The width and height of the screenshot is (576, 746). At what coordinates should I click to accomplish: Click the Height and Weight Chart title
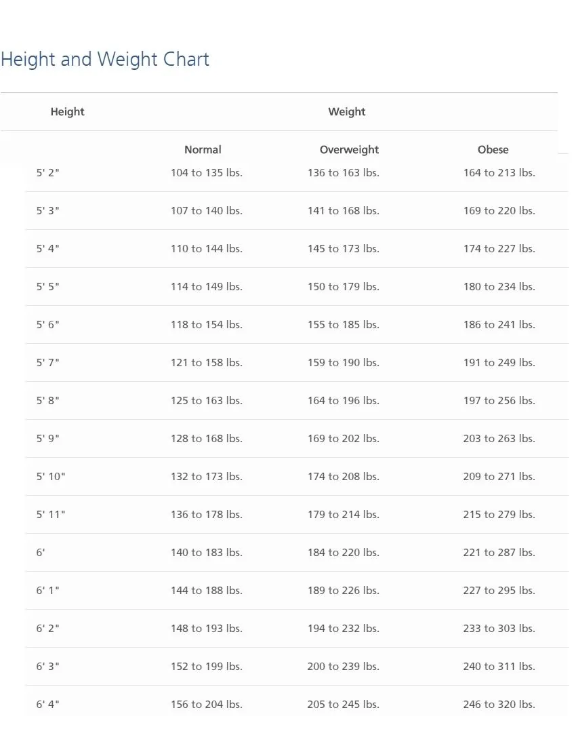(x=105, y=60)
